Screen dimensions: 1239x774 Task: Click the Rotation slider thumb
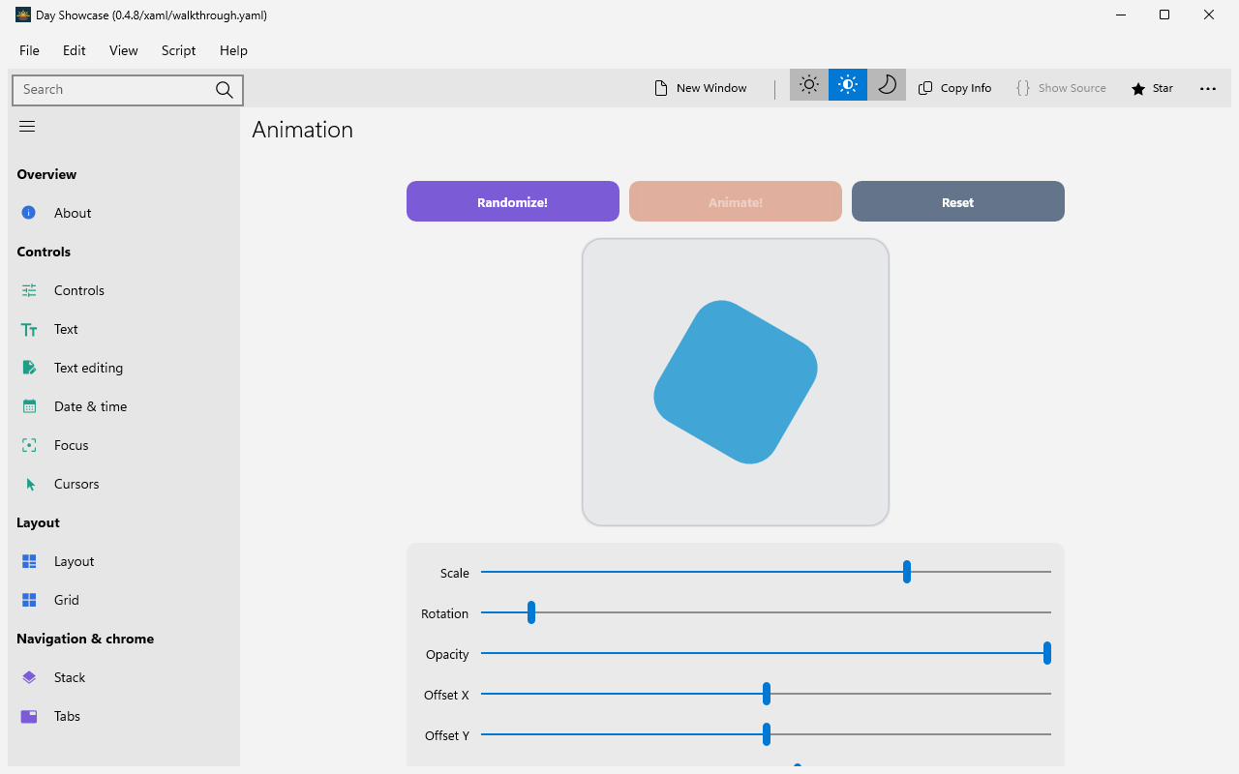531,612
